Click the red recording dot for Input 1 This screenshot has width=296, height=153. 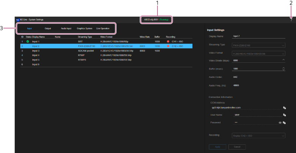click(168, 42)
